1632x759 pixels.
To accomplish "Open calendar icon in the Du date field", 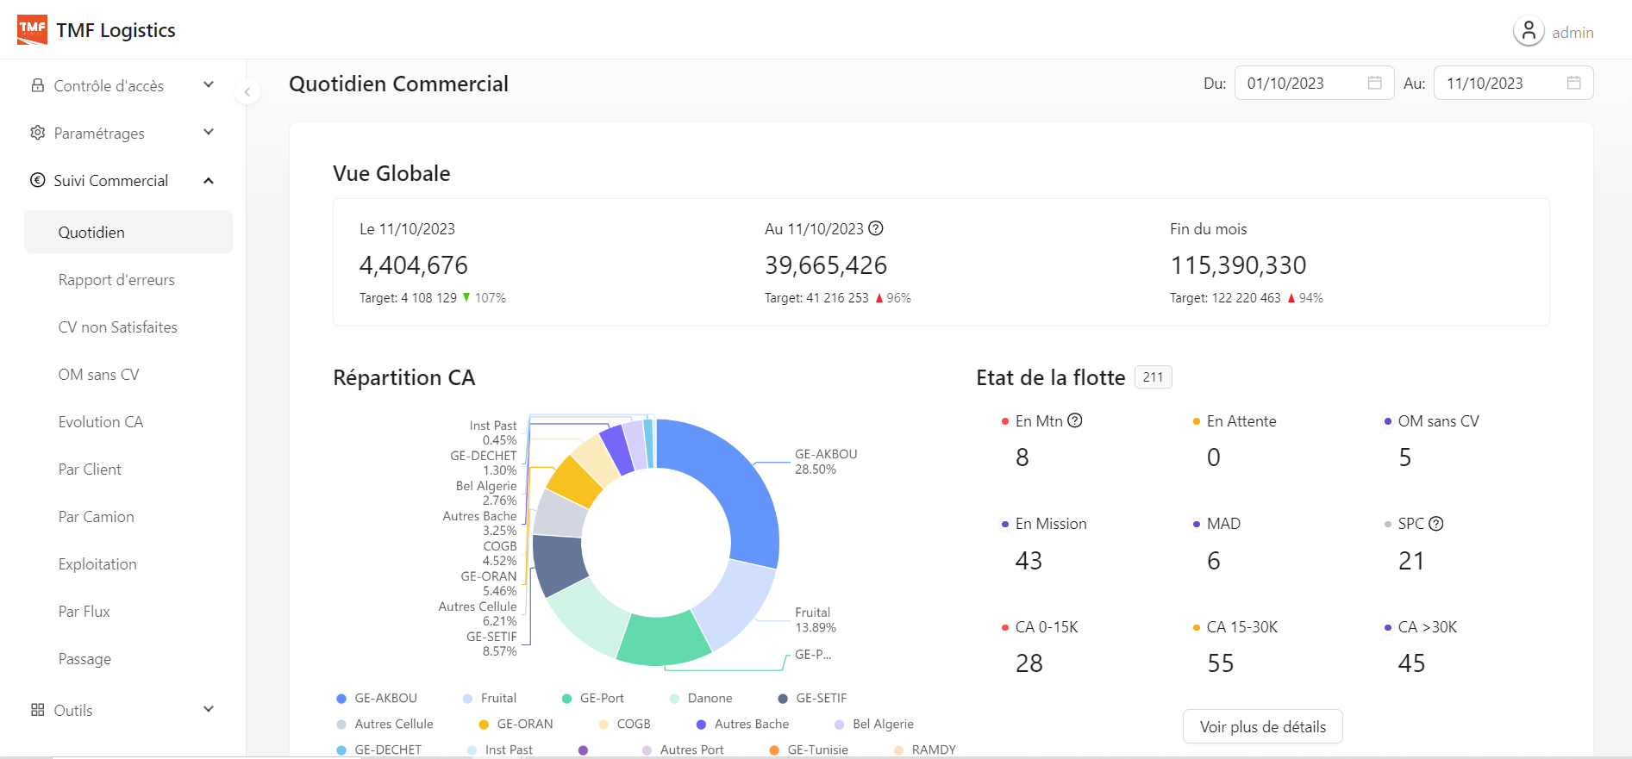I will pyautogui.click(x=1375, y=83).
